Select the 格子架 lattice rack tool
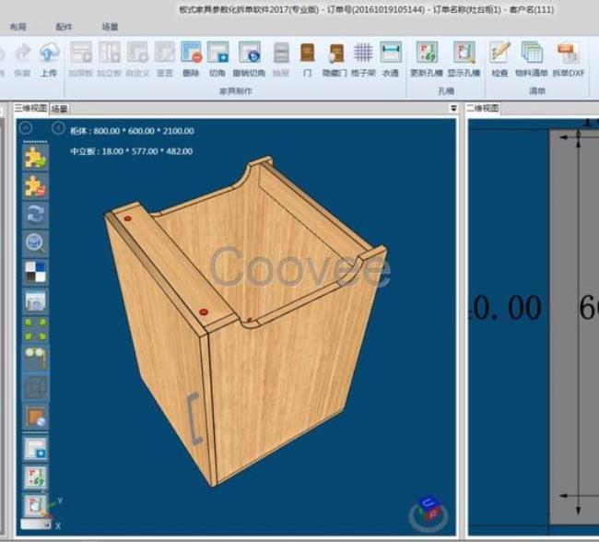Viewport: 599px width, 542px height. 363,53
